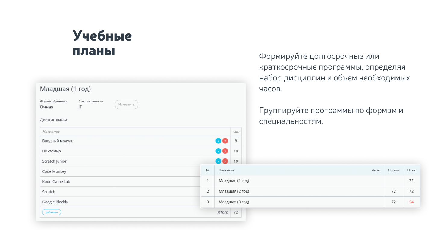Viewport: 434px width, 235px height.
Task: Click the Итого total value 72
Action: (236, 212)
